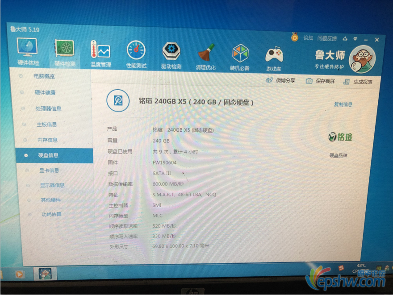Select 硬件健康 in the sidebar
This screenshot has height=295, width=393.
pos(45,92)
